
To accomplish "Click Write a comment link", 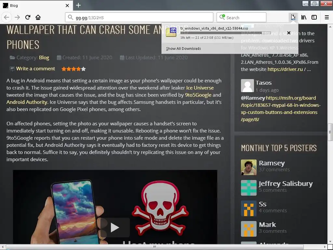I will (35, 69).
